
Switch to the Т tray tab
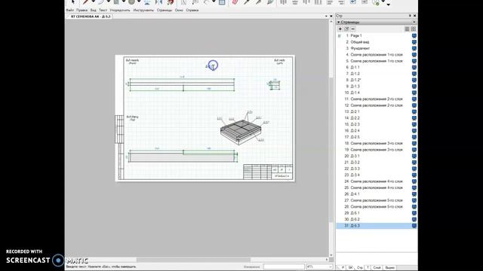[x=368, y=268]
